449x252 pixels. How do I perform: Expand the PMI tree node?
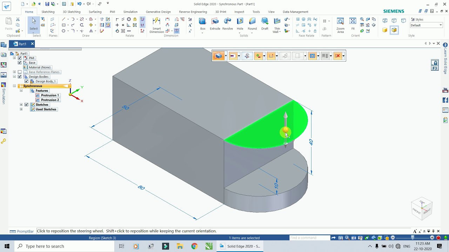pyautogui.click(x=14, y=58)
